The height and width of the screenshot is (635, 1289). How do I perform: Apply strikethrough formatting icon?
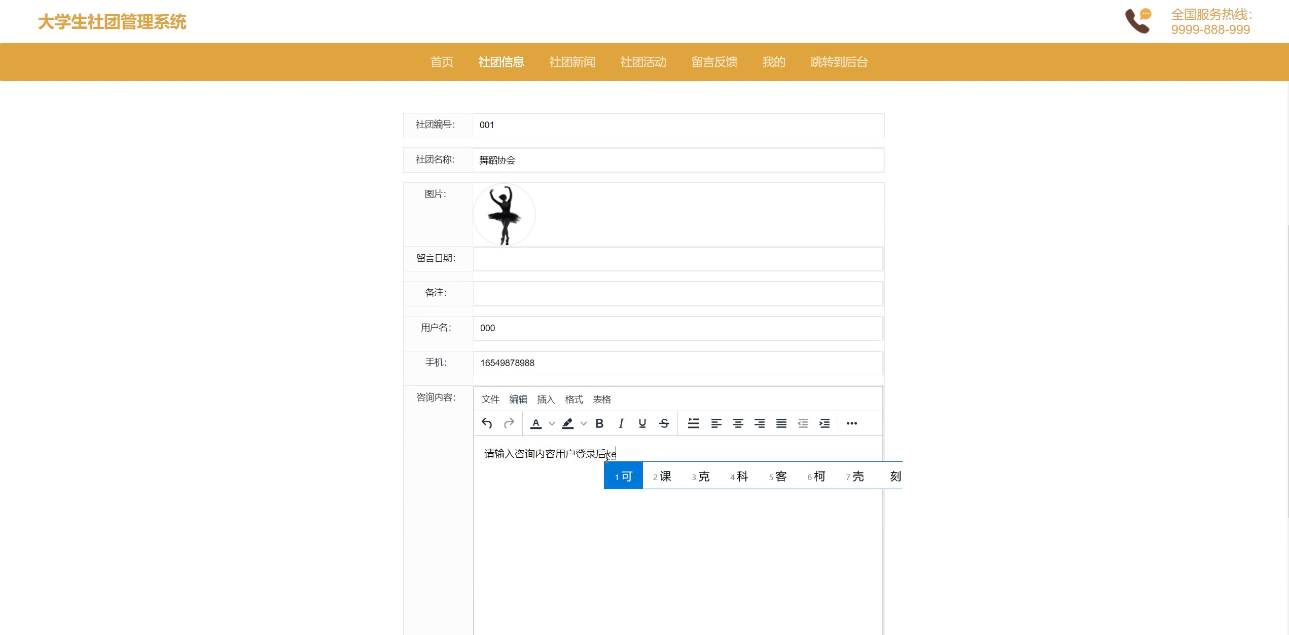[x=664, y=423]
